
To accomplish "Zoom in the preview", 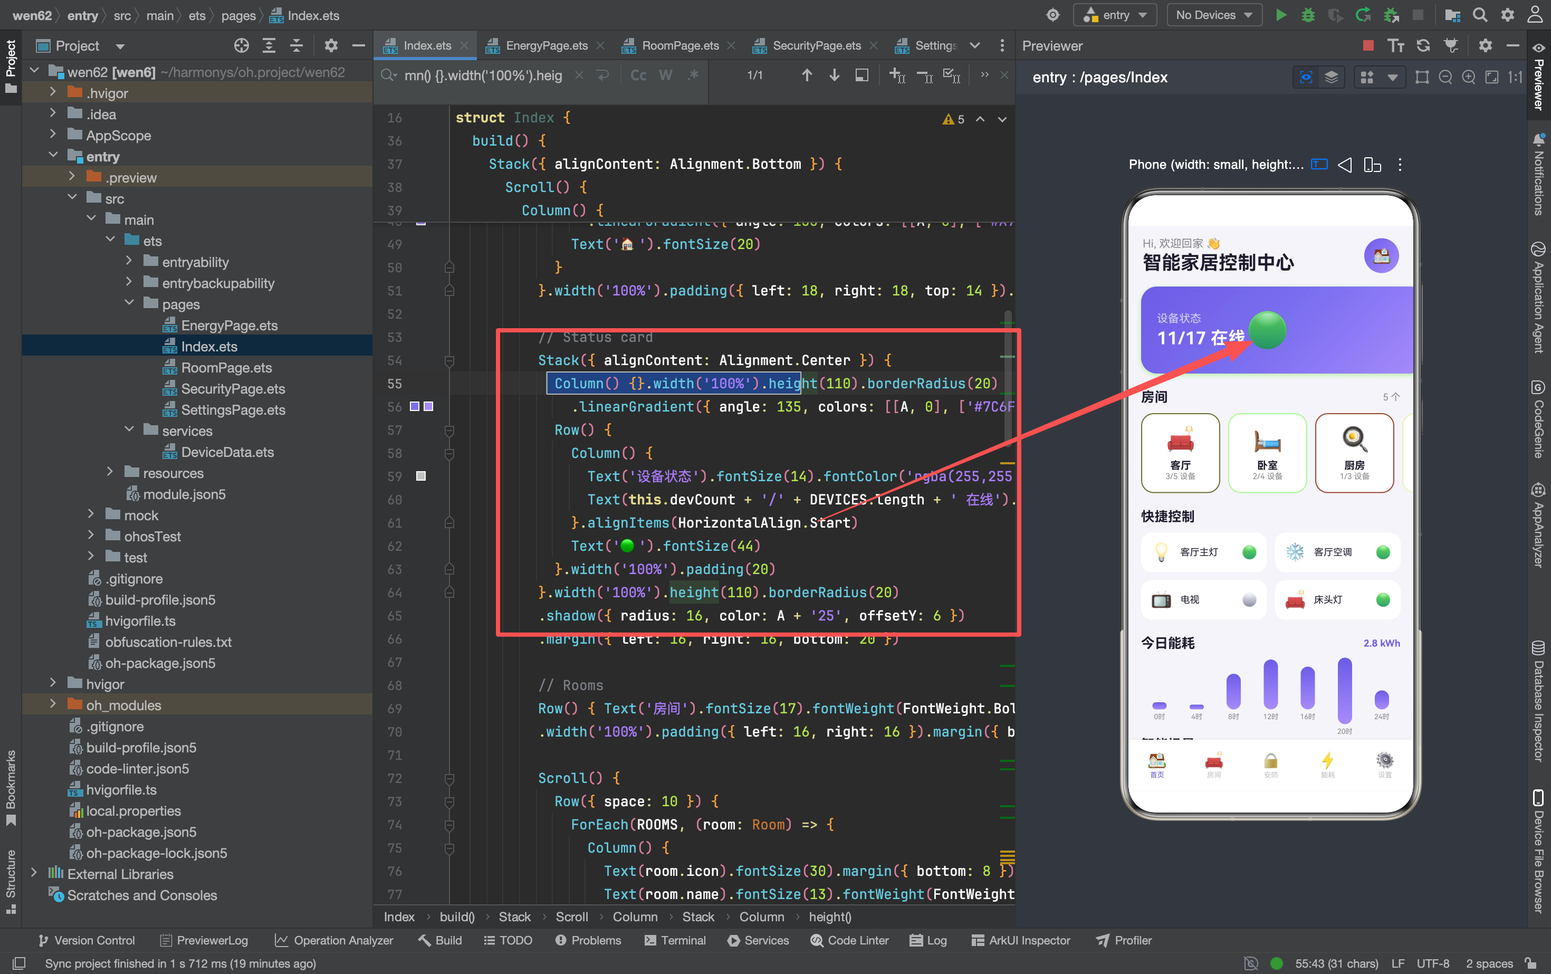I will (1469, 78).
